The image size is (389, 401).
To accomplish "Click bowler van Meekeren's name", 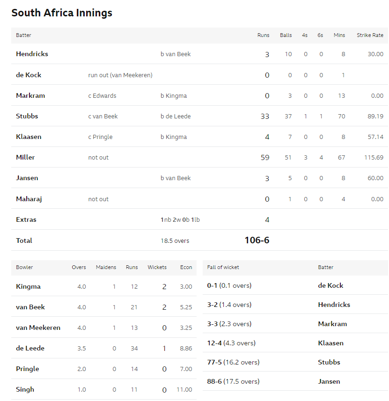I will coord(38,328).
